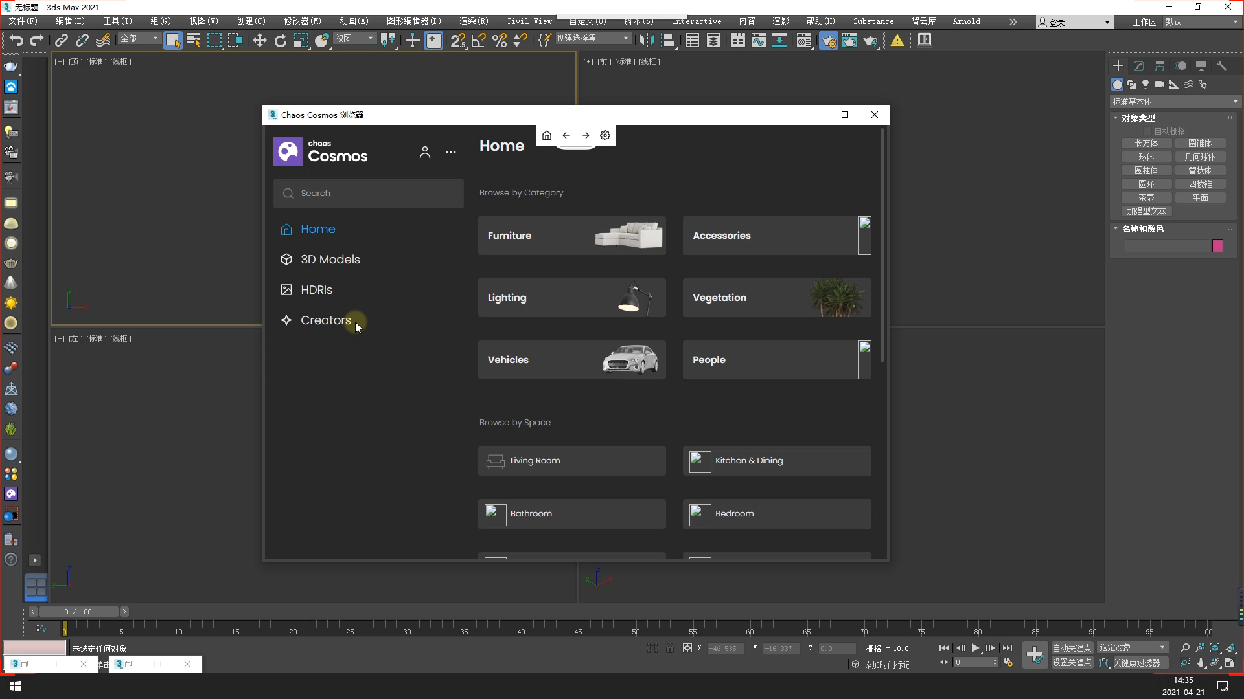Open the Furniture category tile
Screen dimensions: 1244x699
click(x=571, y=236)
